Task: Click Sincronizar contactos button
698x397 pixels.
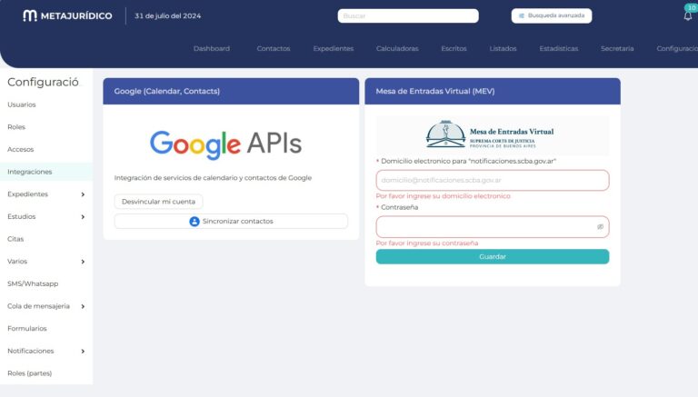Action: point(231,221)
